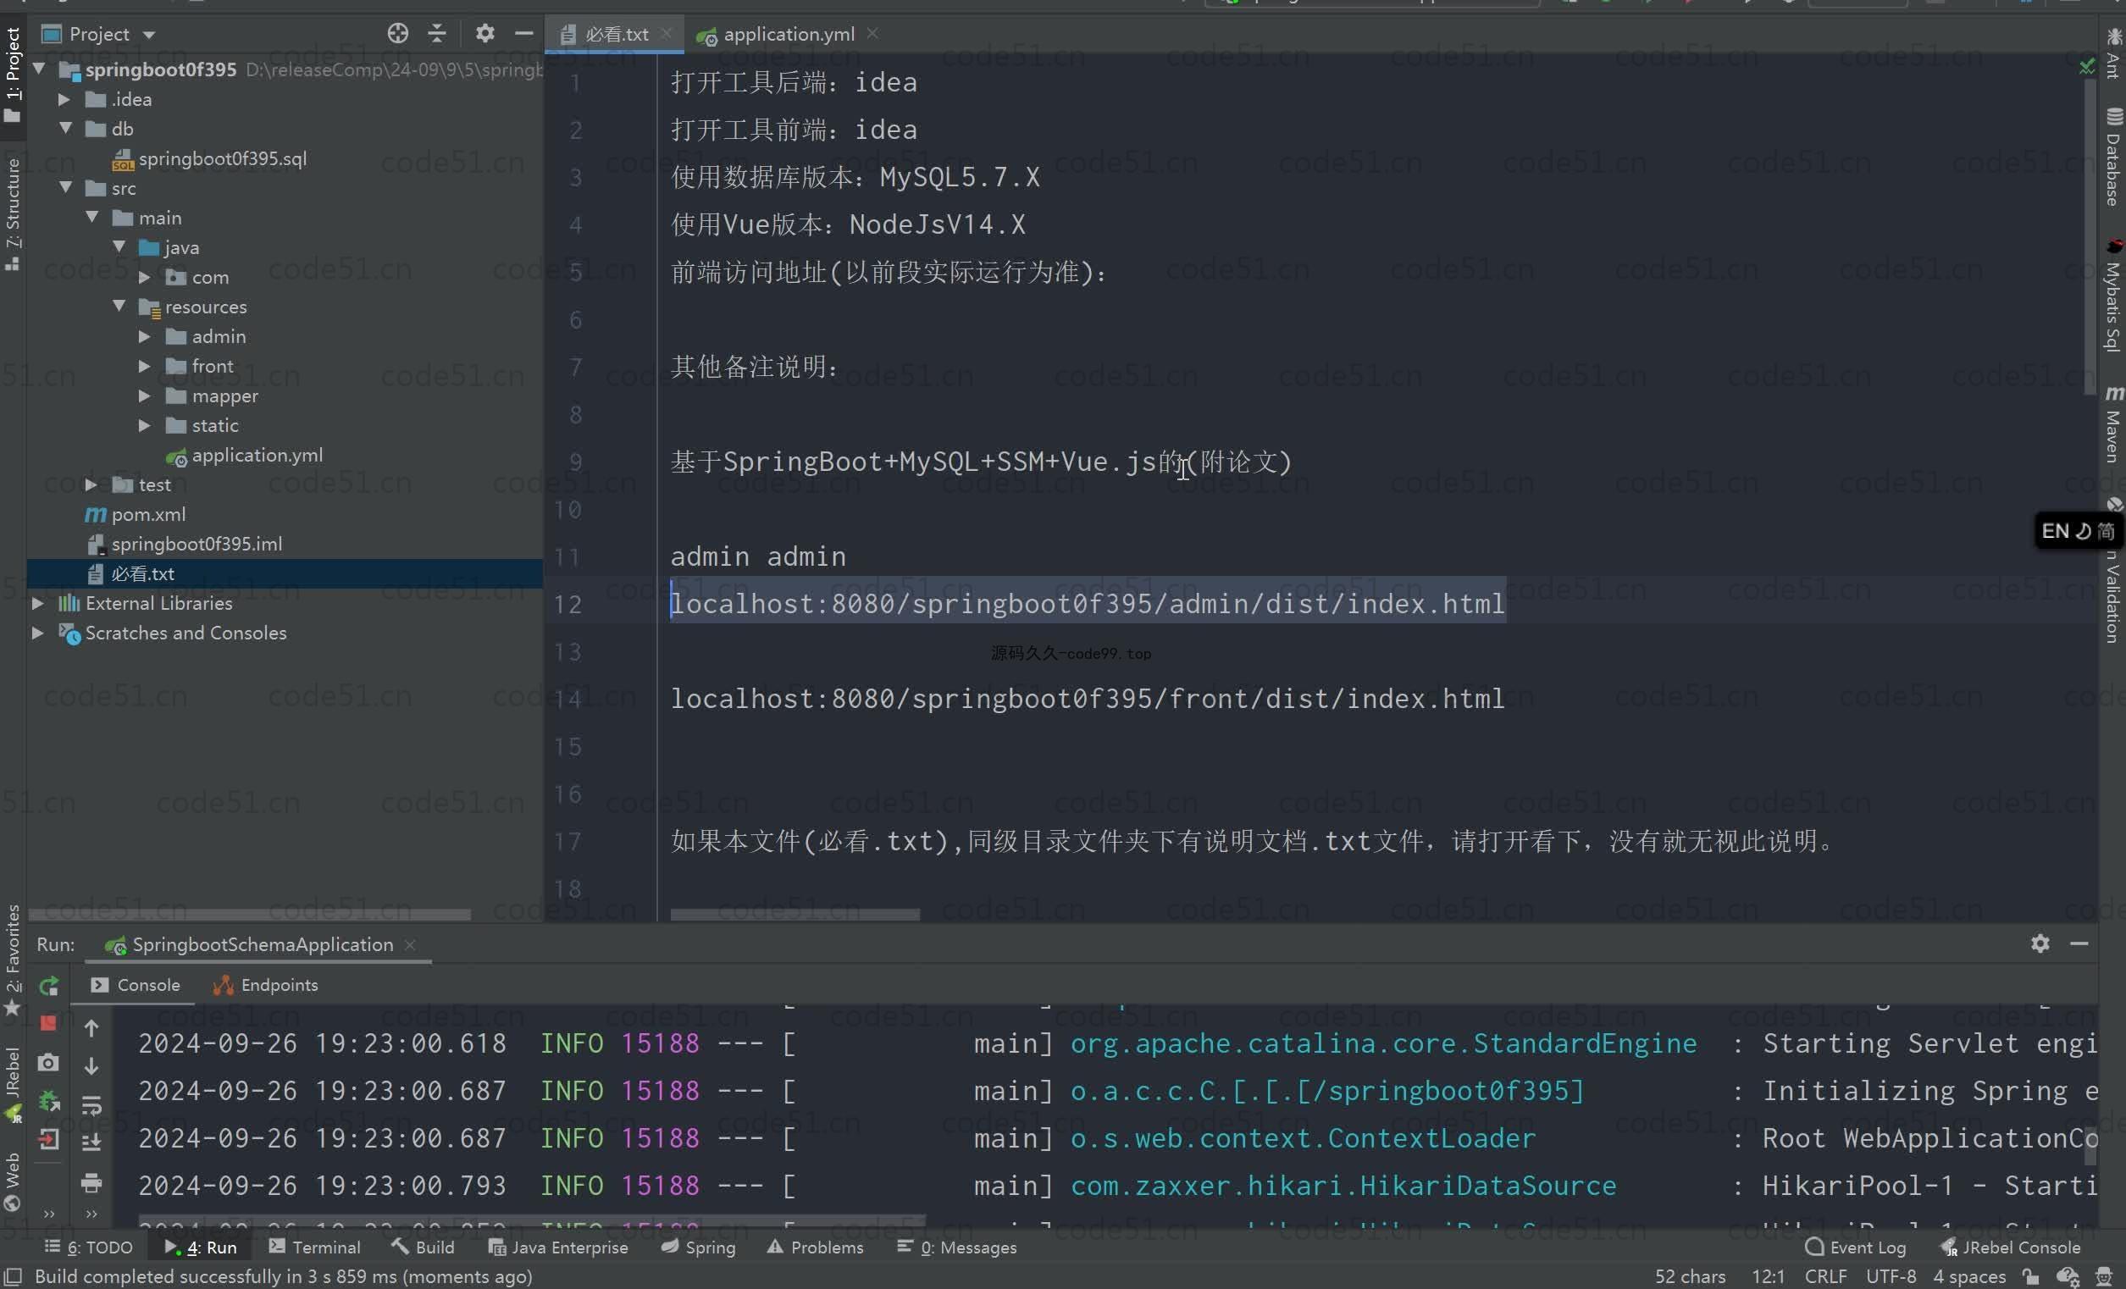
Task: Toggle soft-wrap in console
Action: (91, 1104)
